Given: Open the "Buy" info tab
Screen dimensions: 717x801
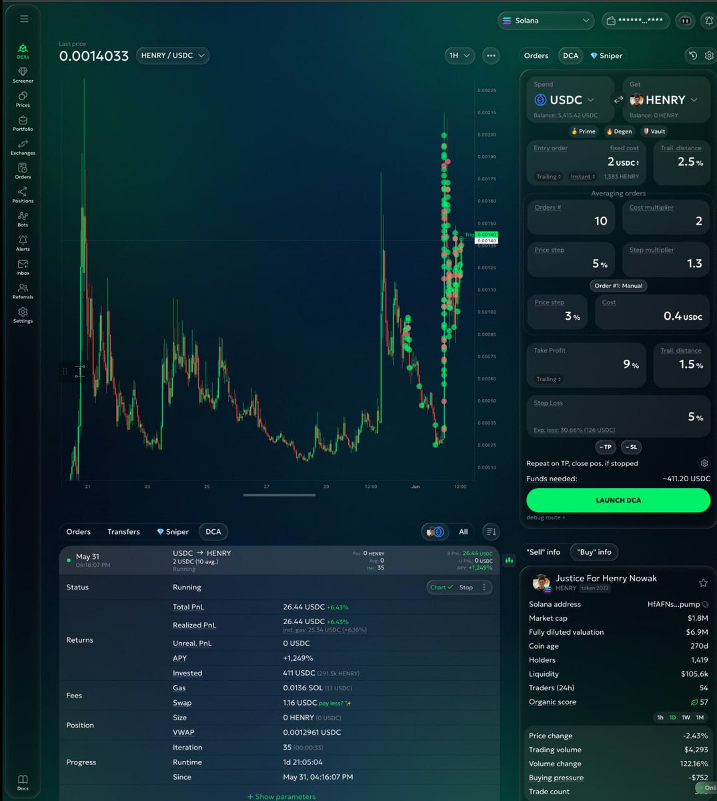Looking at the screenshot, I should click(x=594, y=552).
